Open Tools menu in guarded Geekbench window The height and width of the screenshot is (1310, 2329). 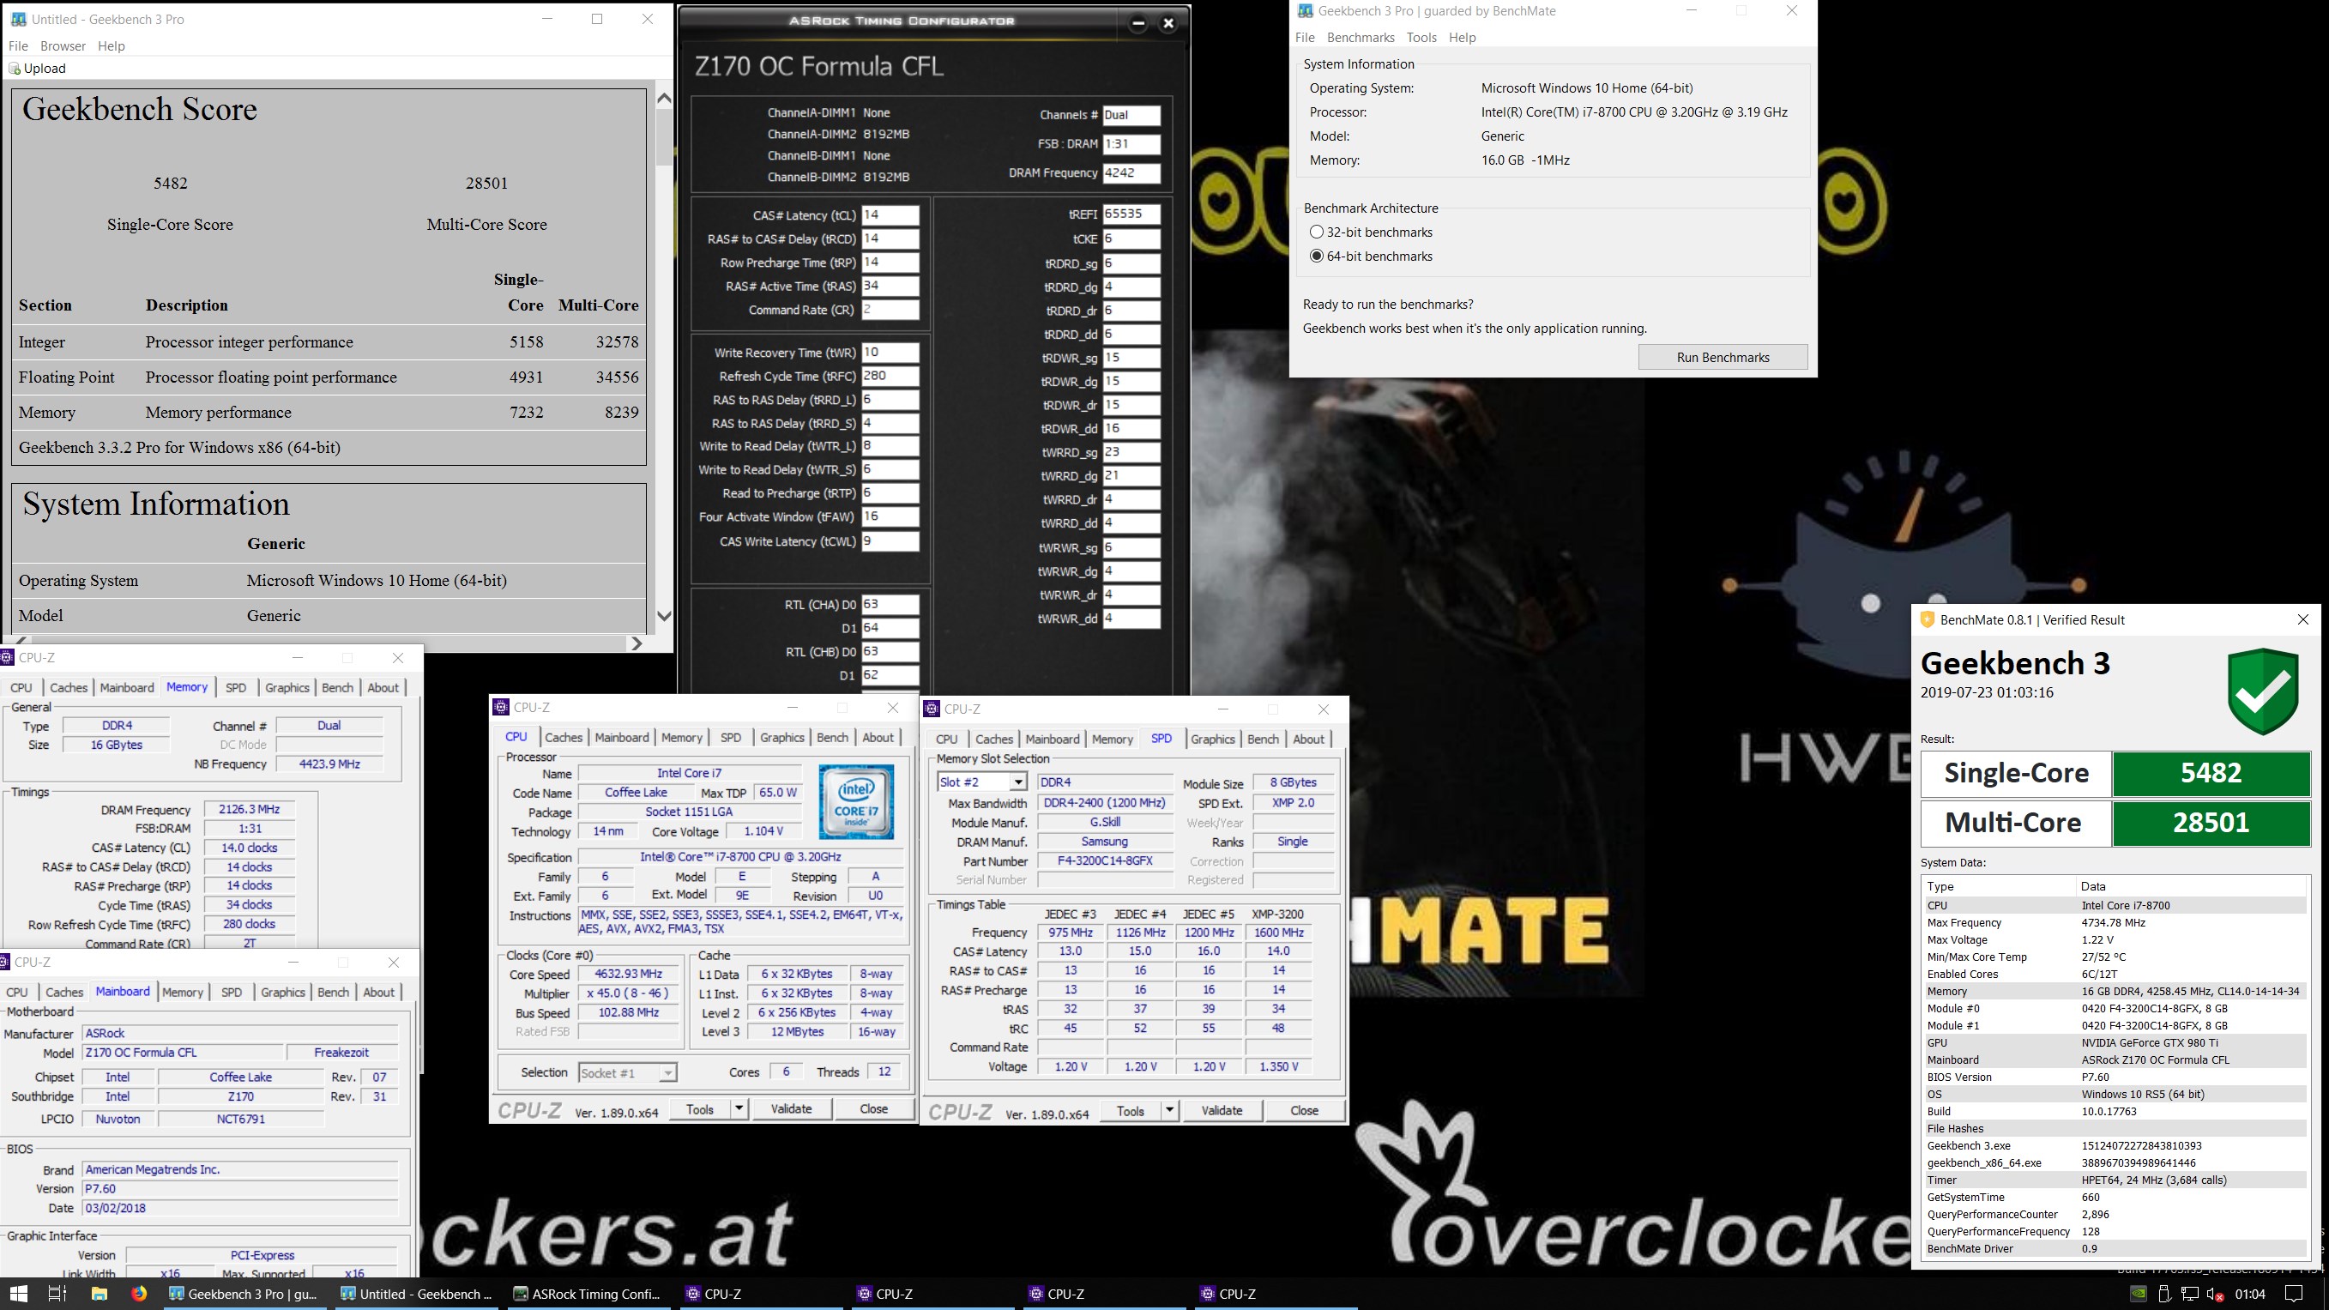pos(1421,38)
